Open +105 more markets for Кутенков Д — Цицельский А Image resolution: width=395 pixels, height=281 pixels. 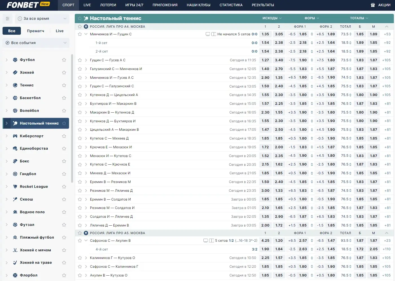[x=386, y=95]
